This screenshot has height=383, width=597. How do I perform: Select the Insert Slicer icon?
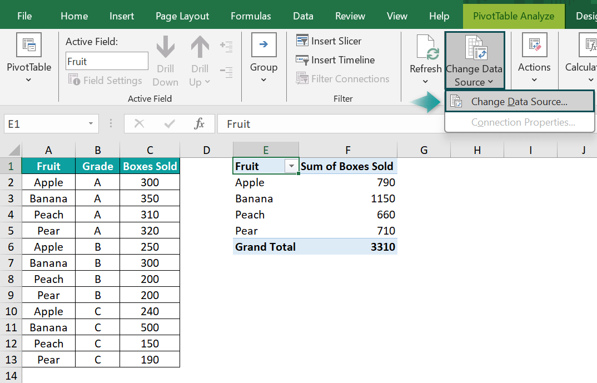(x=302, y=41)
